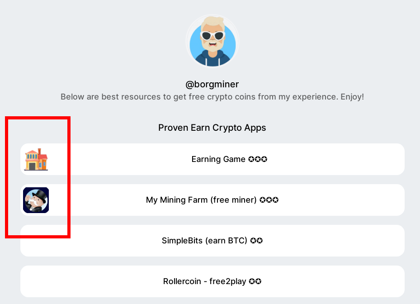420x304 pixels.
Task: Click the word Rollercoin in the last card
Action: pos(182,281)
